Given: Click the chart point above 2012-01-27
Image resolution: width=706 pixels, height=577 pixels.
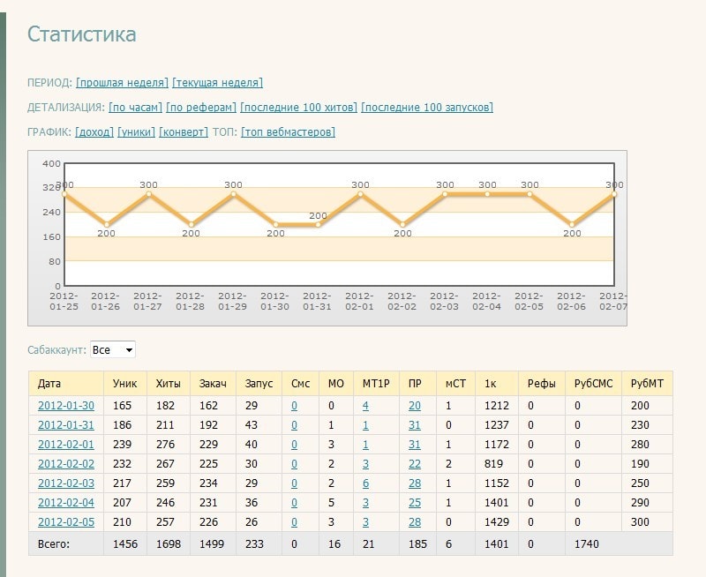Looking at the screenshot, I should pos(148,194).
